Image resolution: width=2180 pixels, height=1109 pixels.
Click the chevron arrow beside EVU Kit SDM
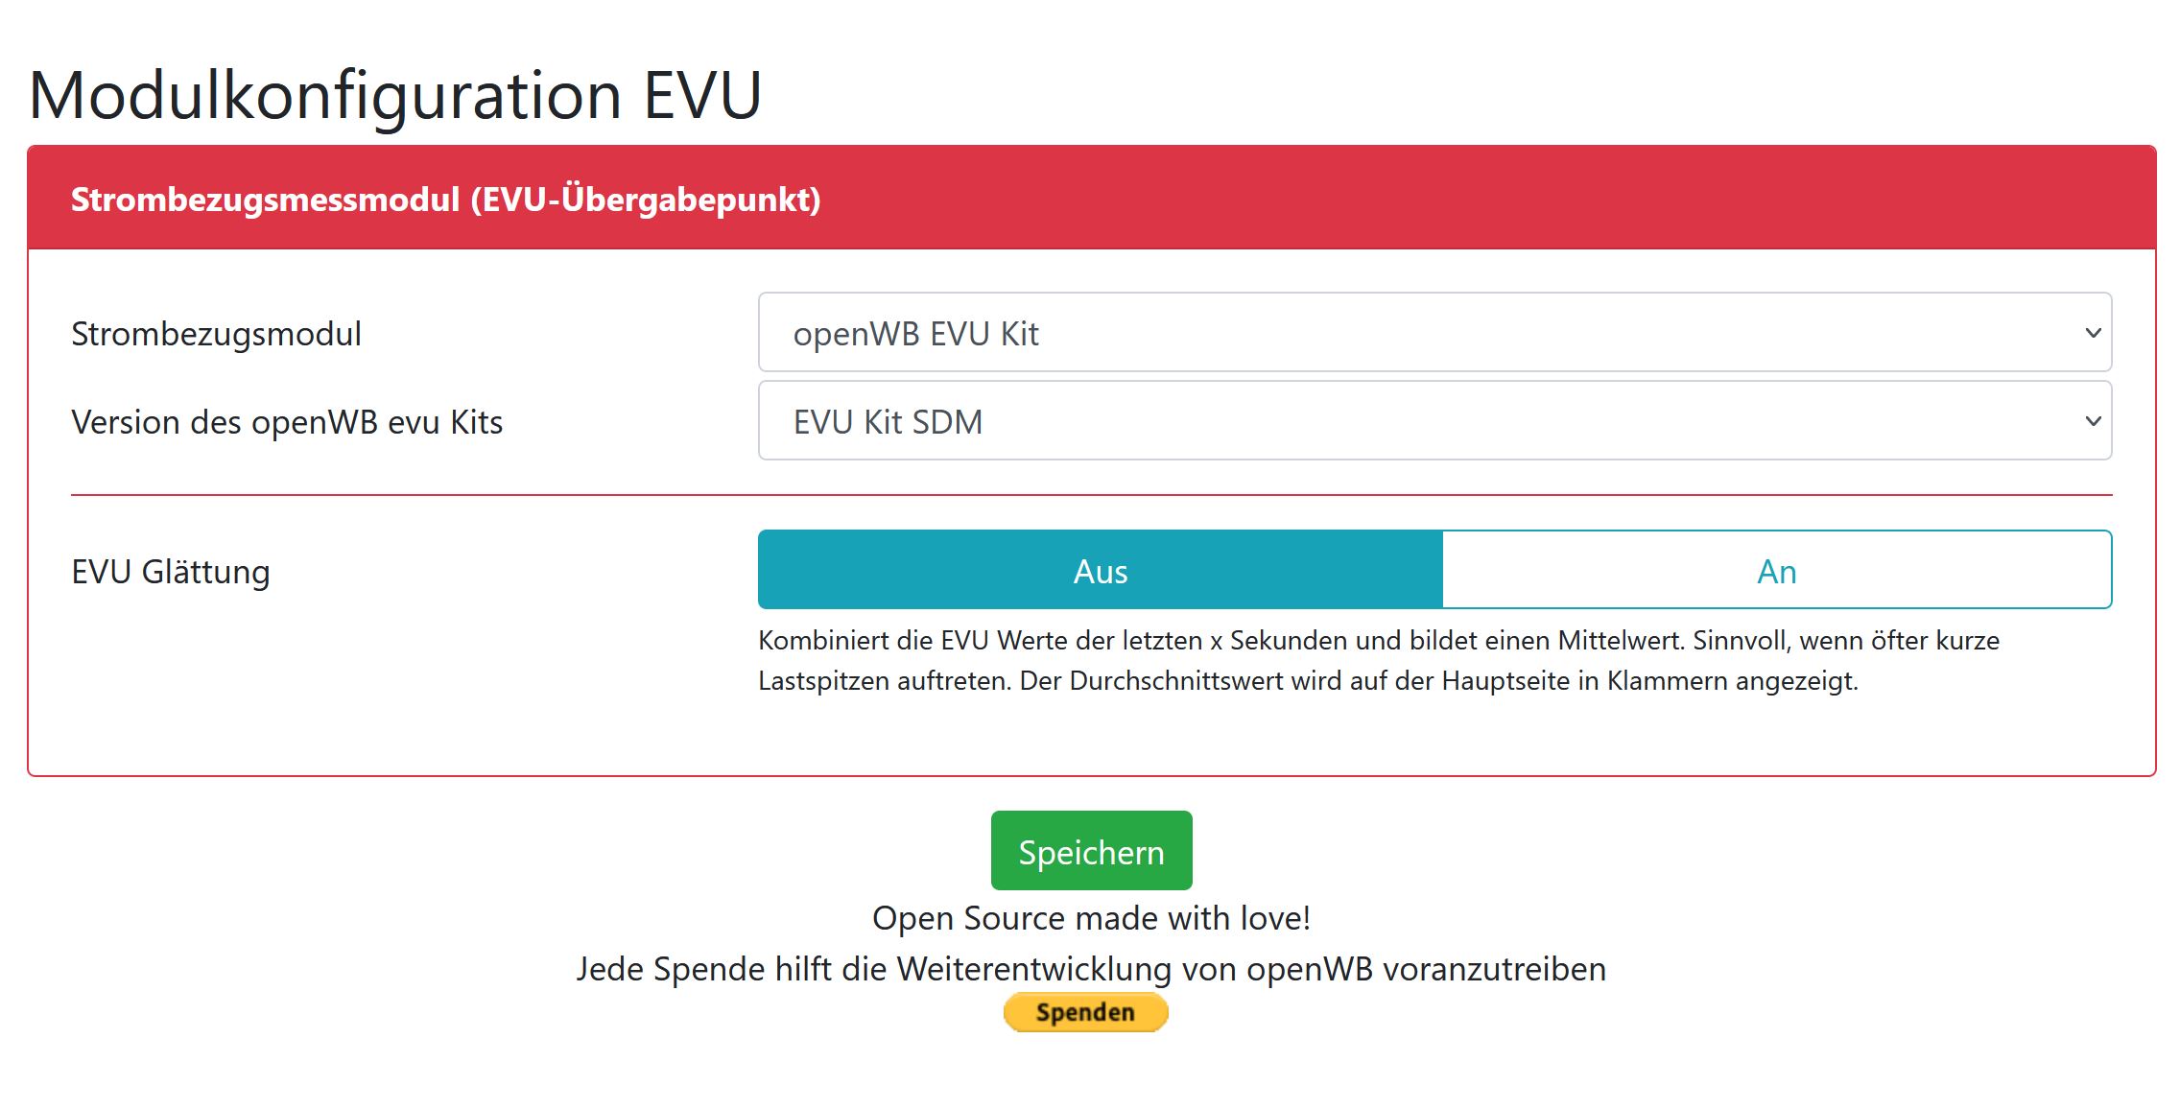point(2093,421)
